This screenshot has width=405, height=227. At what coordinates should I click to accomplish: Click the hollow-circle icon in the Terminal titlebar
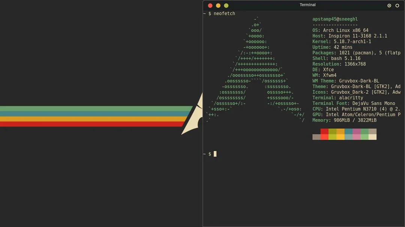point(397,5)
